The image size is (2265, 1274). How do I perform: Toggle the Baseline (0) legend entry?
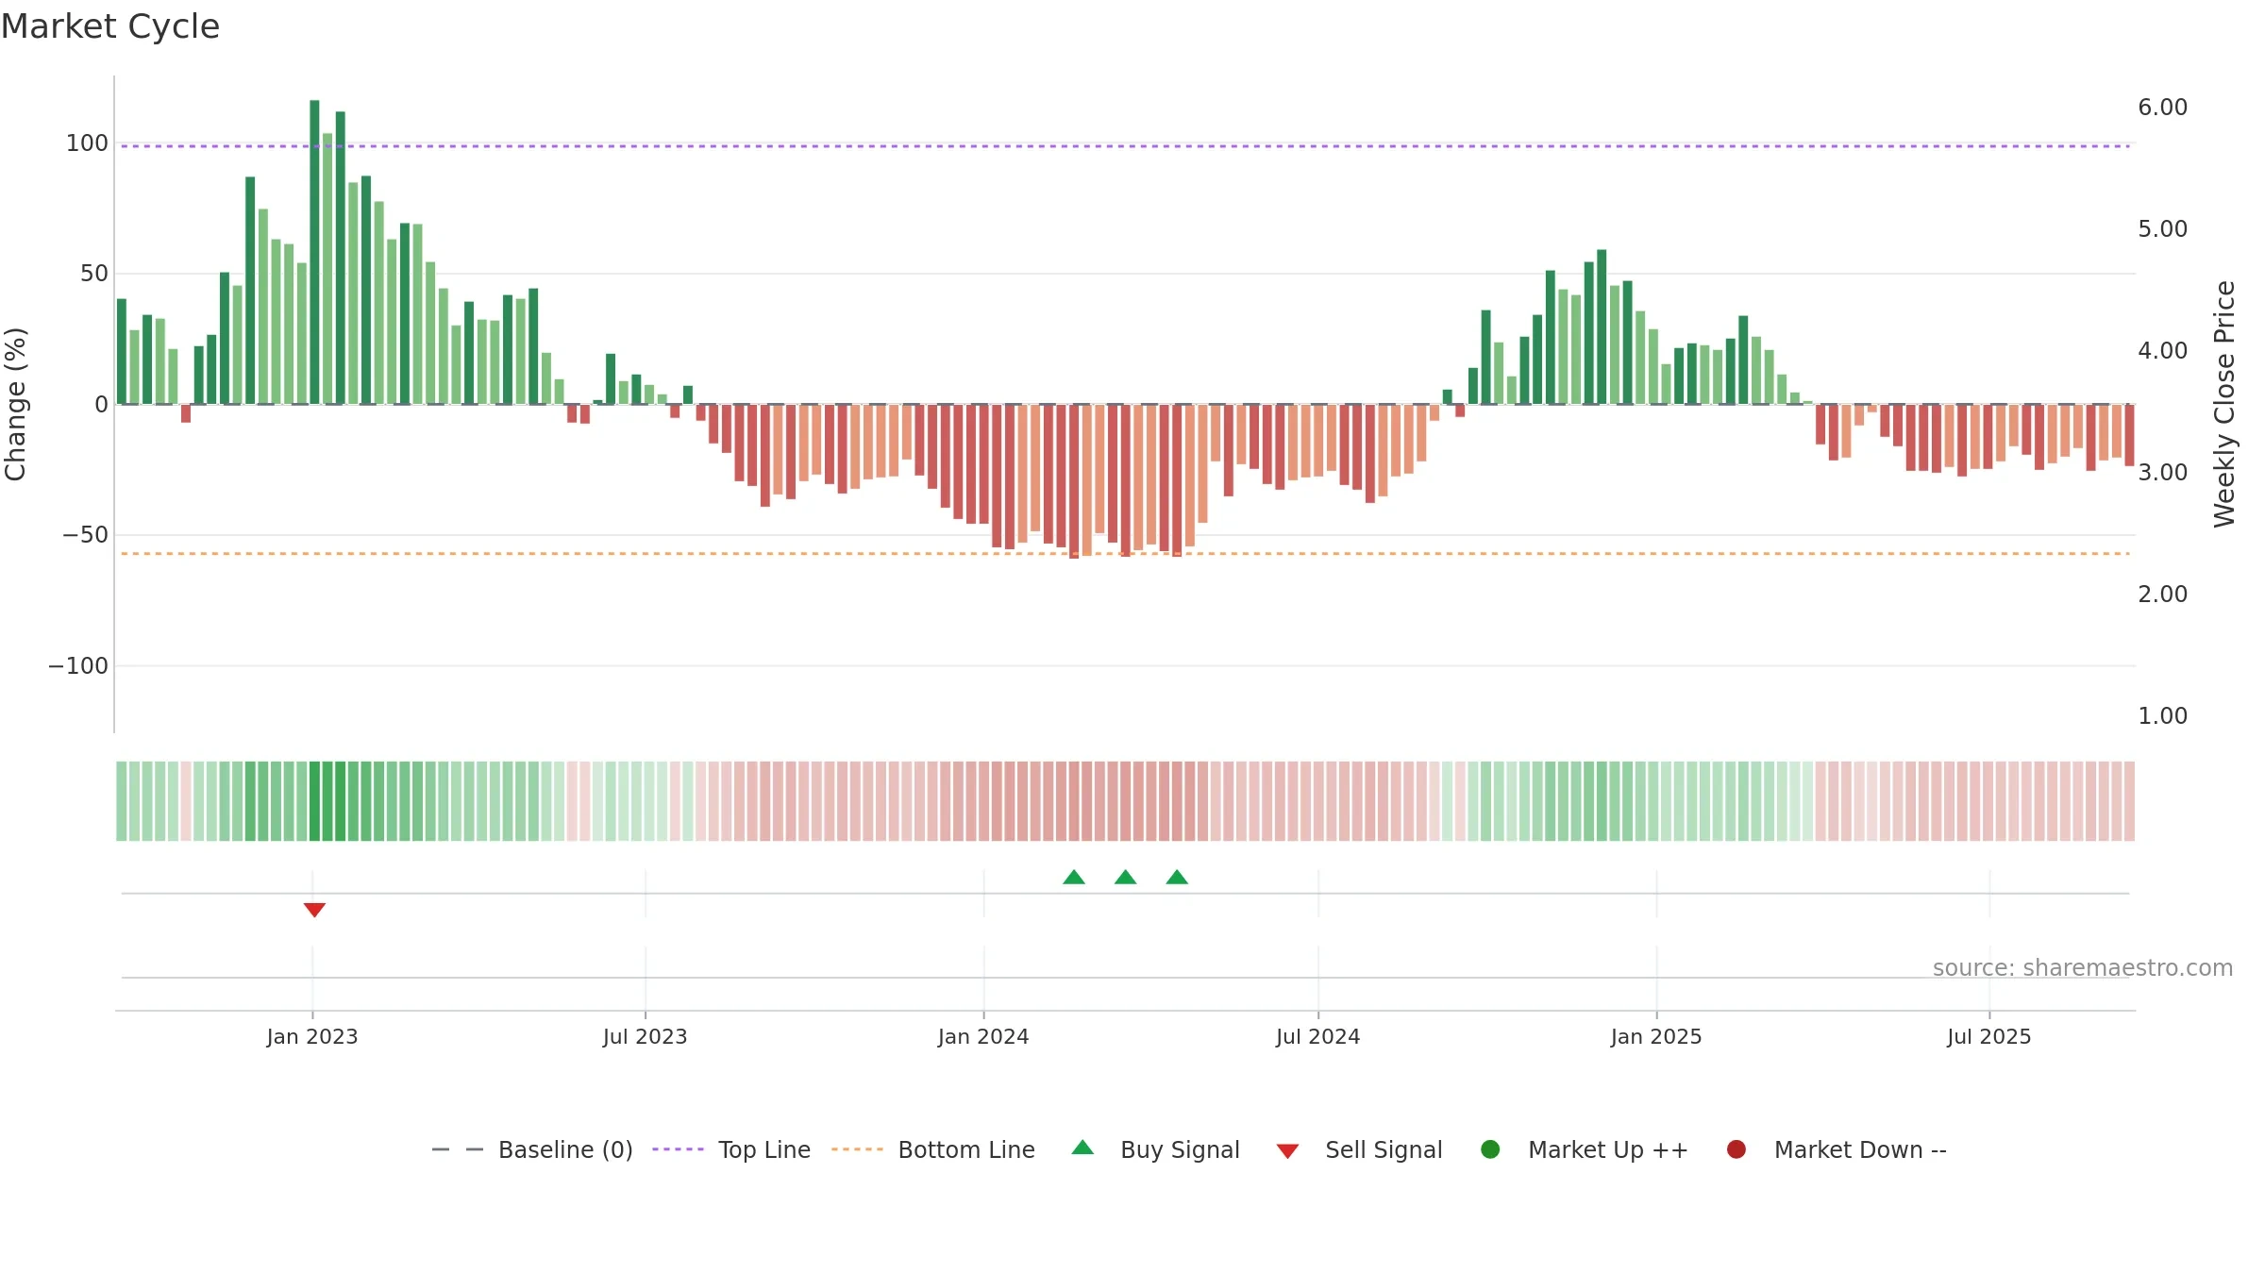(532, 1149)
